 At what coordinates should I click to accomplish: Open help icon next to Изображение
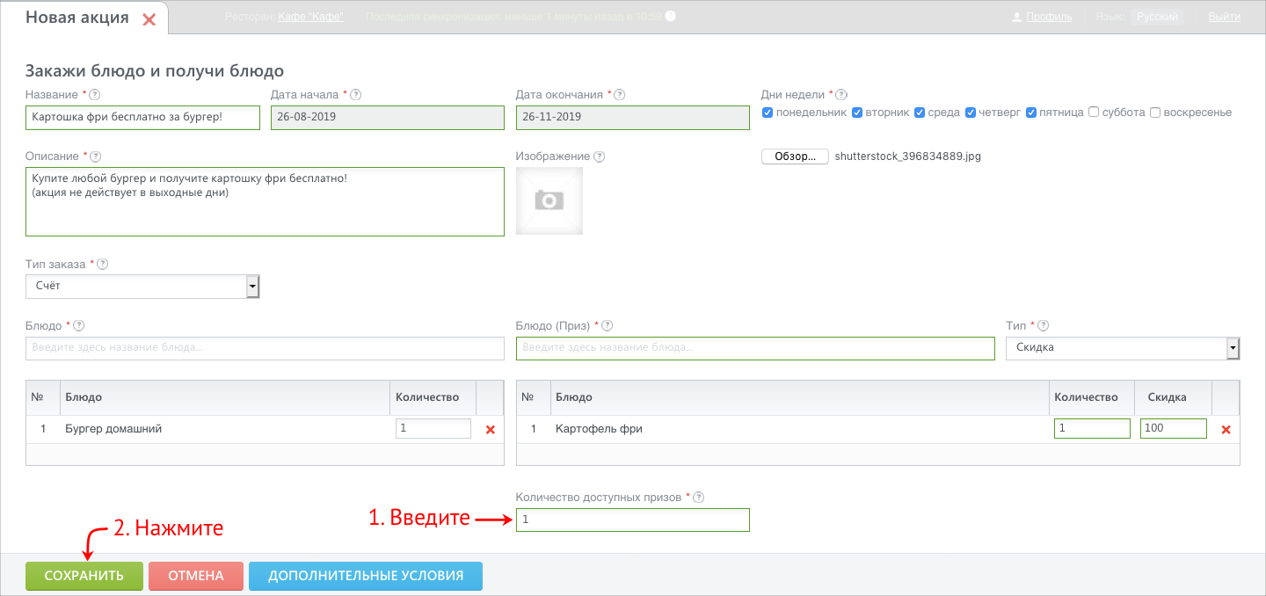(600, 156)
